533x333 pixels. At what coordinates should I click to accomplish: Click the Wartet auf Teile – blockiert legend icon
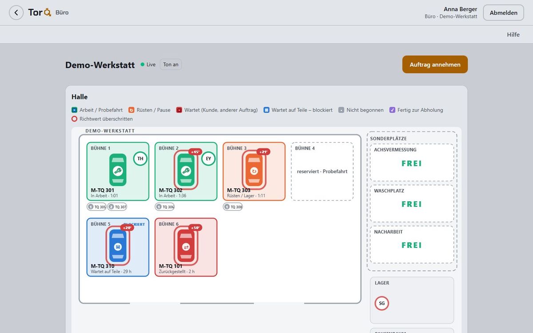click(266, 110)
